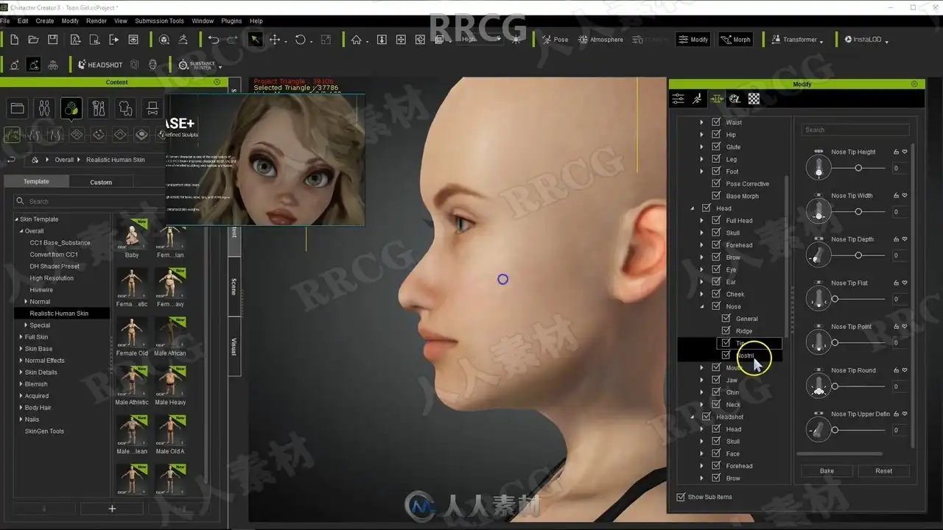943x530 pixels.
Task: Open the Accessory hat-and-bowtie category
Action: [153, 109]
